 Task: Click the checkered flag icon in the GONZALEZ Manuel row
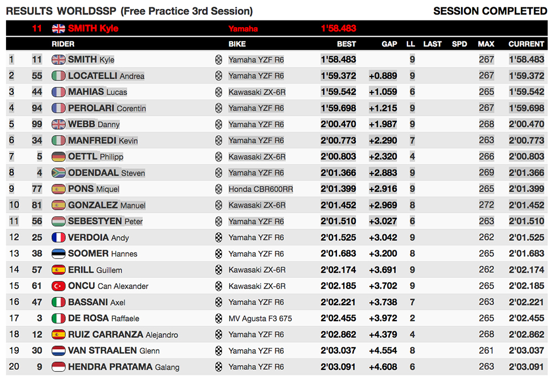(219, 205)
